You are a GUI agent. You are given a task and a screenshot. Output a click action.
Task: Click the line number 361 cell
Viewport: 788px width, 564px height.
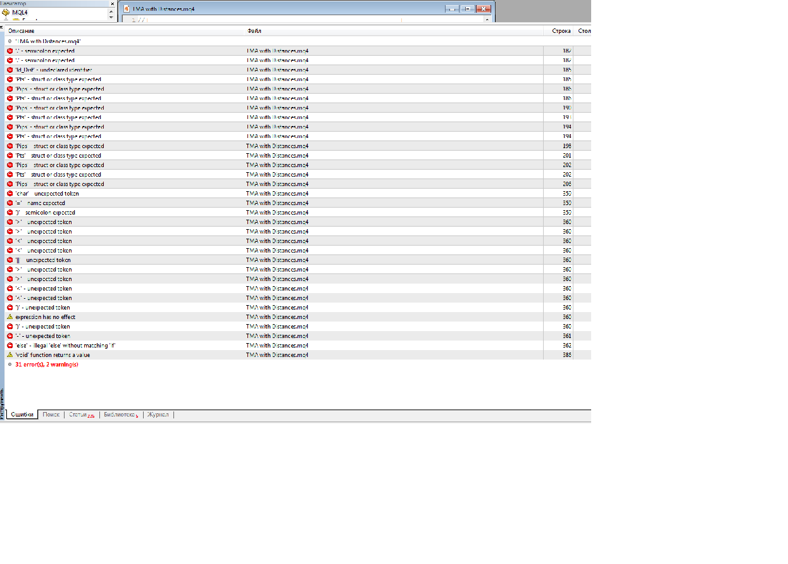point(558,335)
